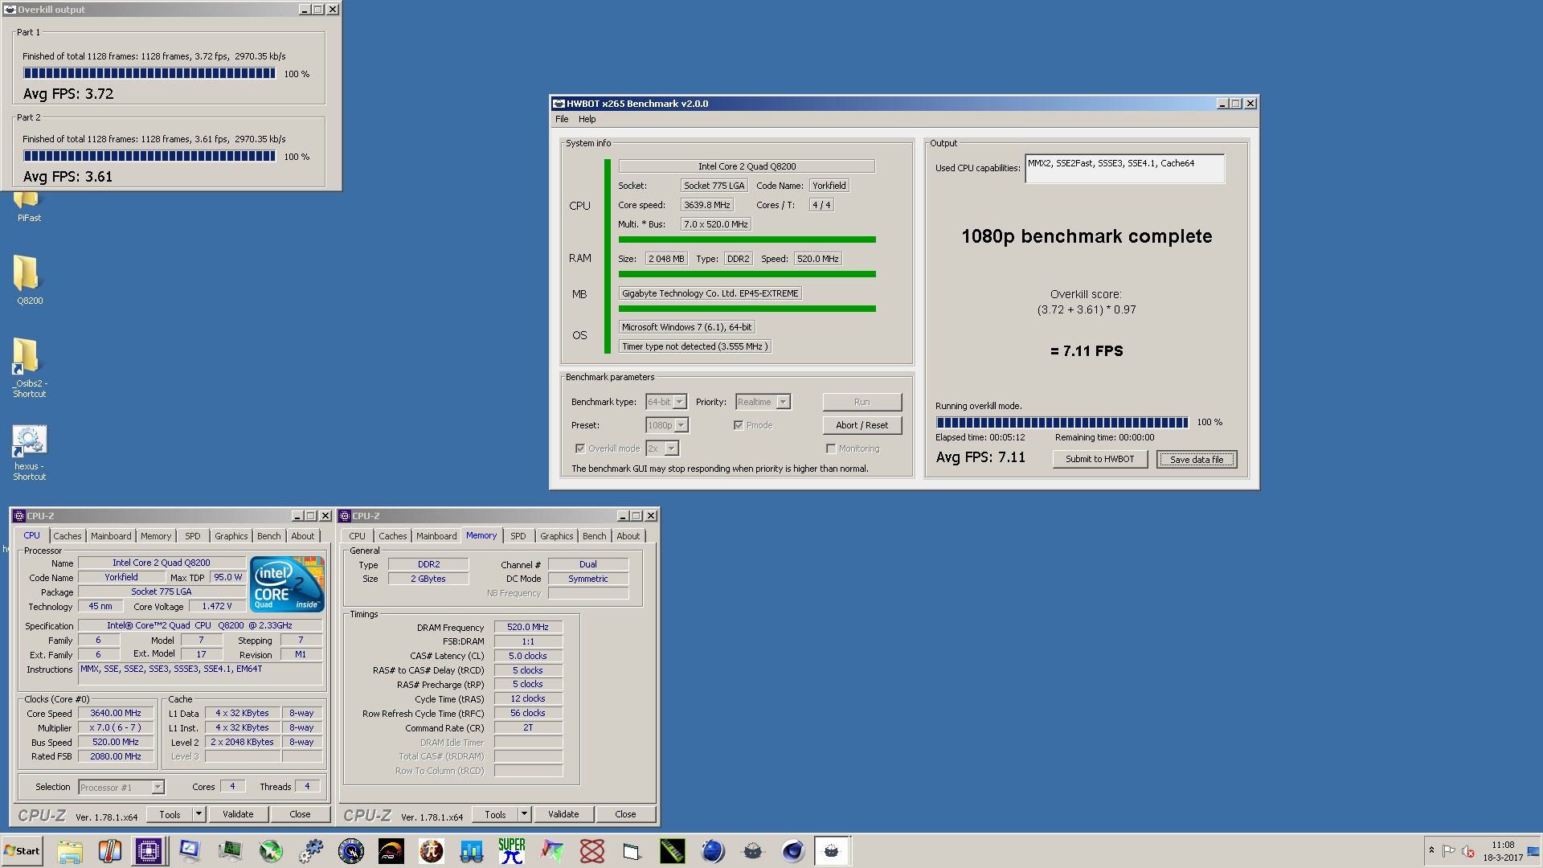Click Tools button in left CPU-Z window
The width and height of the screenshot is (1543, 868).
click(x=170, y=814)
